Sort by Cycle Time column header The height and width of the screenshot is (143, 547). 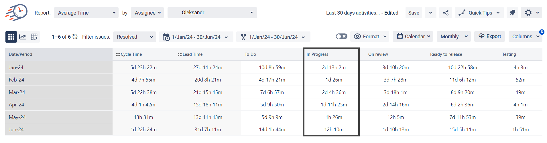(131, 54)
